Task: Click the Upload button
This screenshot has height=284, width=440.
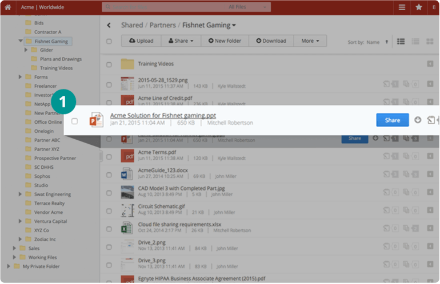Action: click(141, 41)
